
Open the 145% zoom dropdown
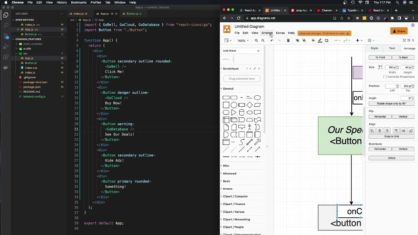(243, 41)
